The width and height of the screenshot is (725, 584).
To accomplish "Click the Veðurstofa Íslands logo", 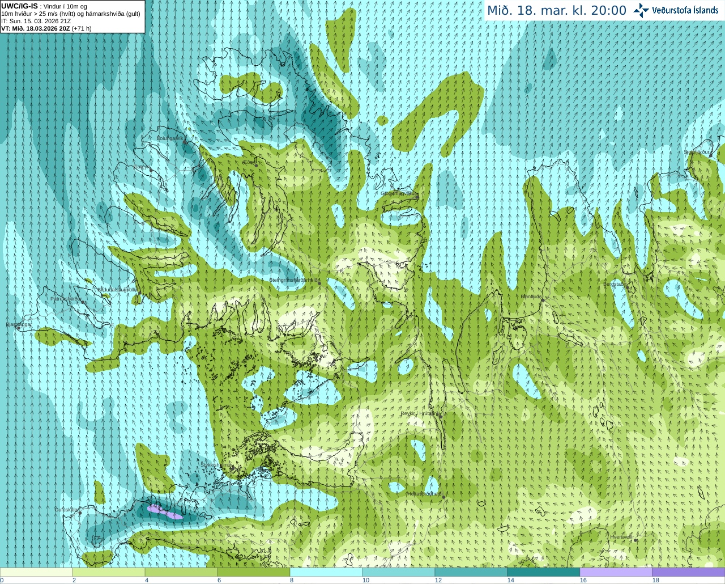I will pos(676,10).
